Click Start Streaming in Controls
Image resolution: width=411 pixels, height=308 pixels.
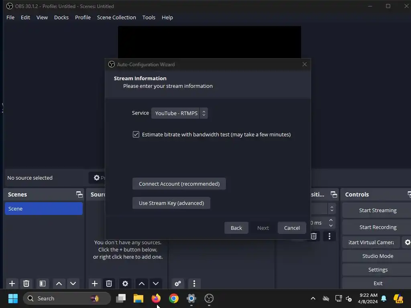[377, 210]
